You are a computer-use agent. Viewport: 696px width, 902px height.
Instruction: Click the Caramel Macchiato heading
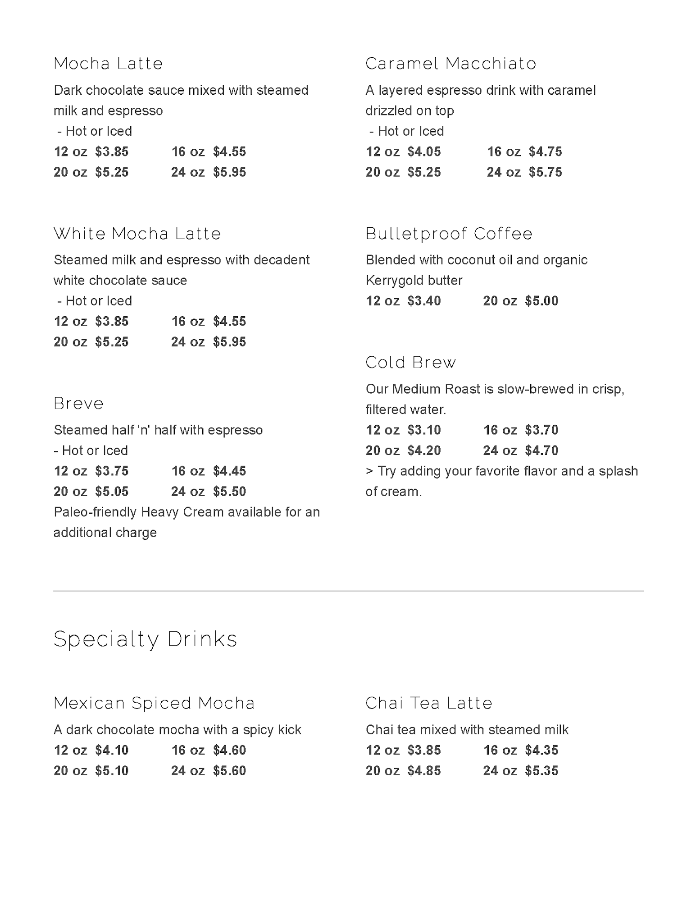(x=451, y=64)
